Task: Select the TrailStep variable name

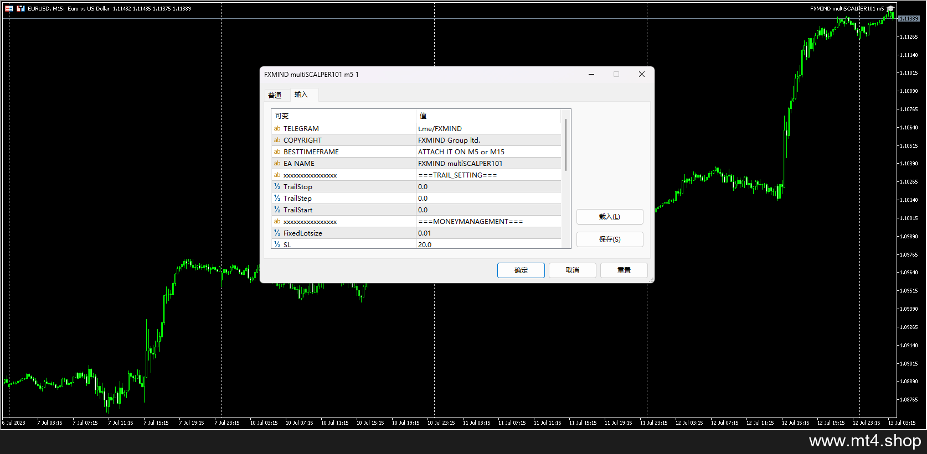Action: [297, 198]
